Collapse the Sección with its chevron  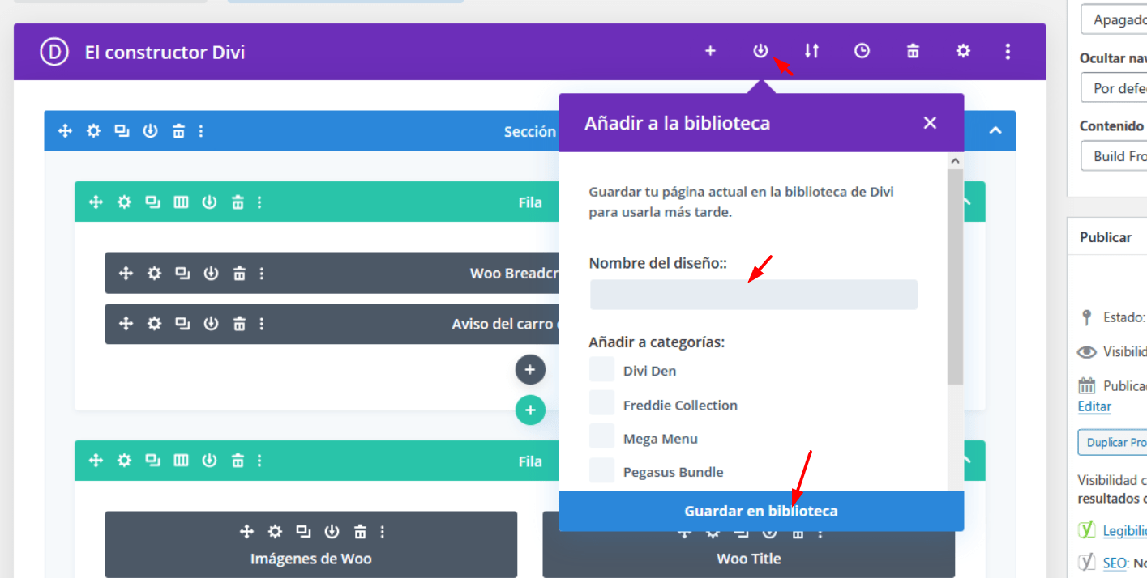(995, 131)
